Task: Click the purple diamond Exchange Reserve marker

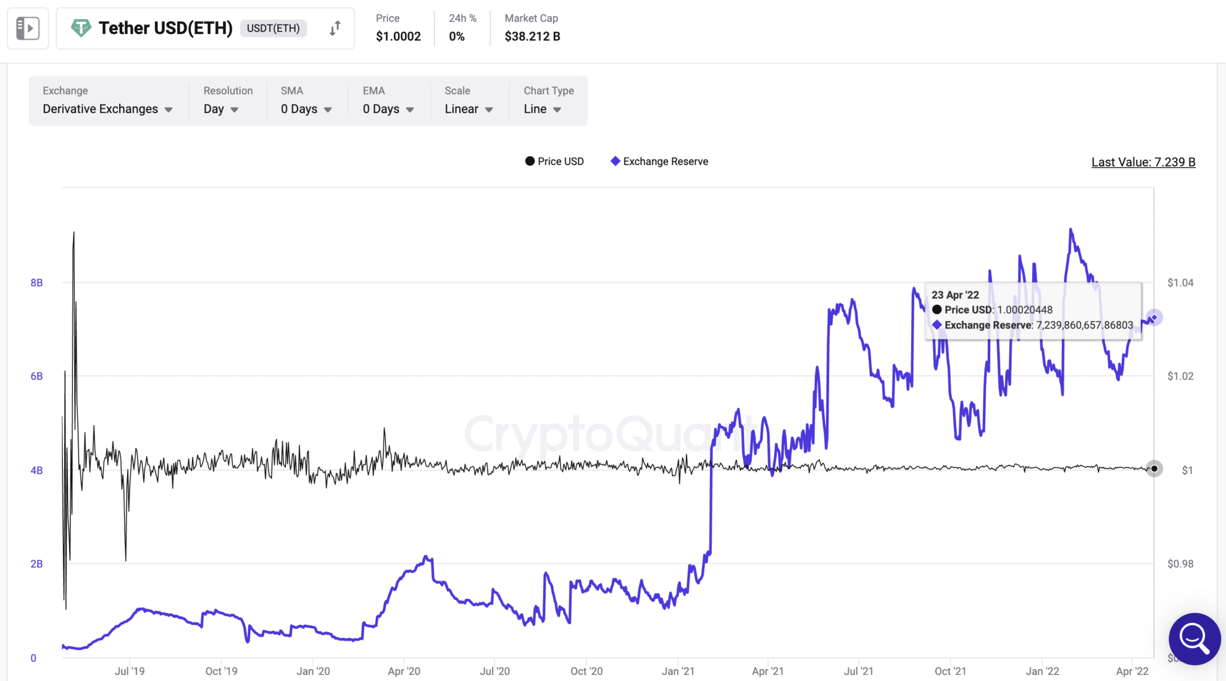Action: (x=1154, y=318)
